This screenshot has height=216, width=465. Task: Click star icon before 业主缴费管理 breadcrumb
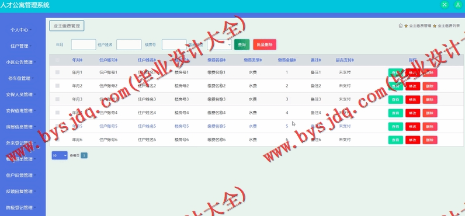click(406, 26)
